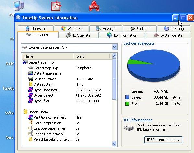194x153 pixels.
Task: Select the Unicode-Dateinamen row label
Action: click(50, 128)
